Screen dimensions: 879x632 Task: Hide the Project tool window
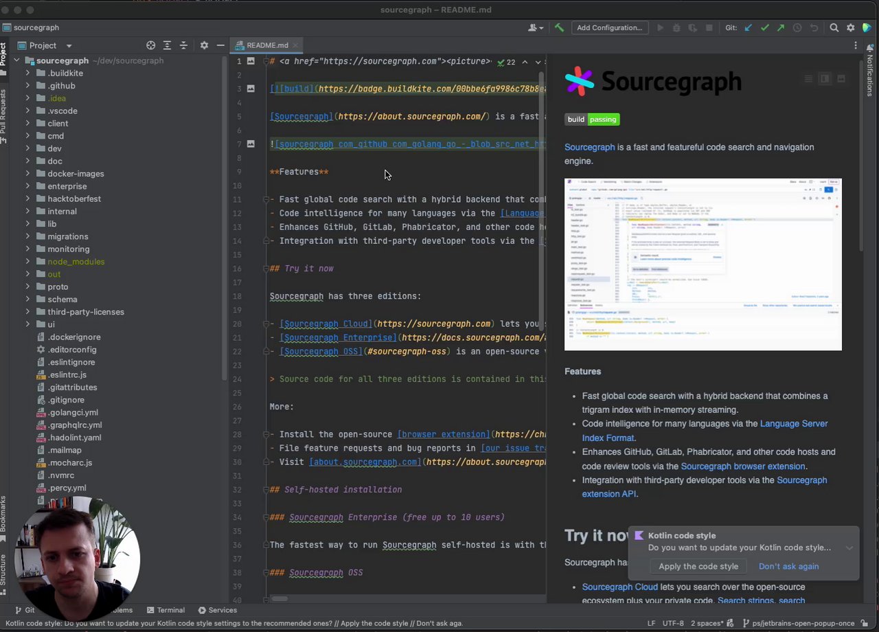point(220,45)
